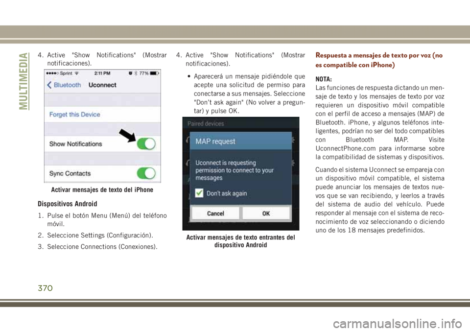Image resolution: width=470 pixels, height=332 pixels.
Task: Tap the Bluetooth status icon near 77%
Action: (x=136, y=73)
